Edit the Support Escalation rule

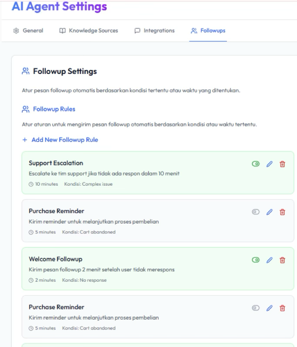tap(269, 164)
